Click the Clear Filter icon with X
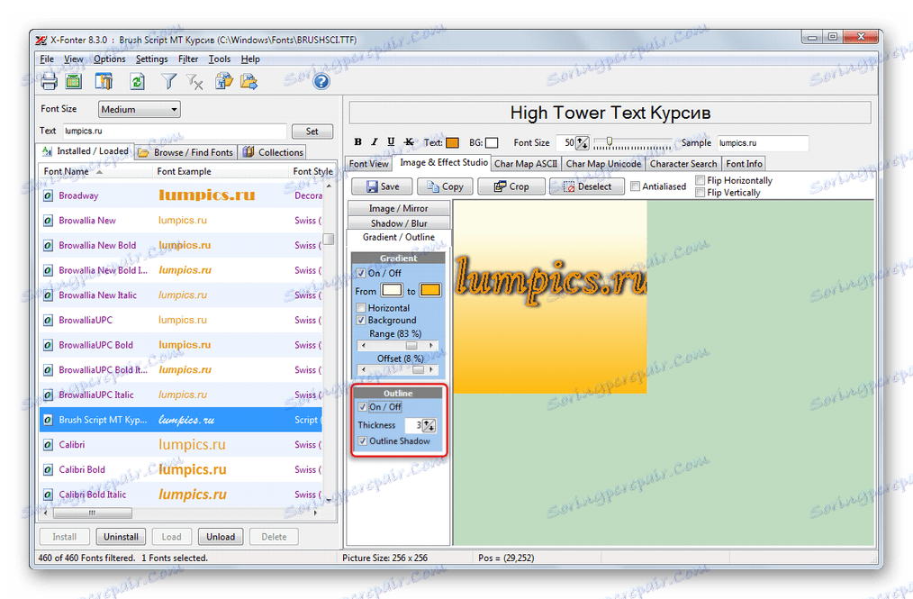Image resolution: width=913 pixels, height=599 pixels. (194, 82)
